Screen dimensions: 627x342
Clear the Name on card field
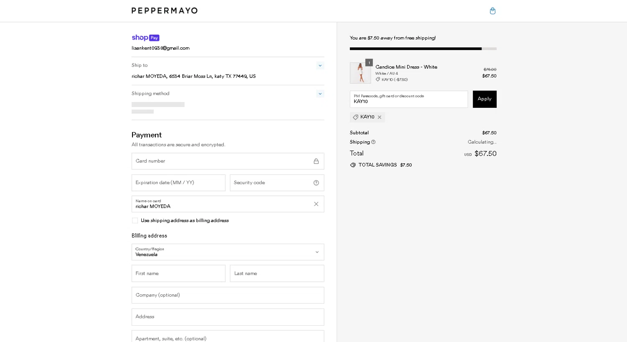click(316, 204)
